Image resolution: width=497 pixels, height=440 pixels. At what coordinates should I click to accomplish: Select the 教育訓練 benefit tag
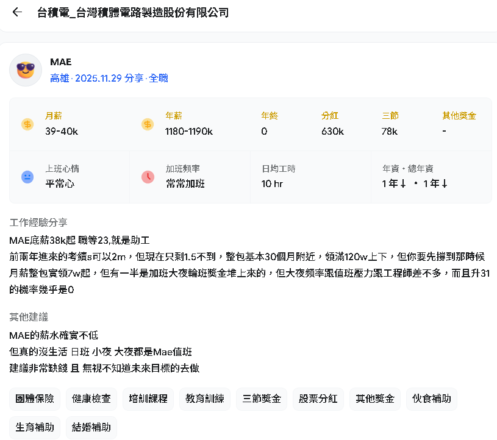(x=205, y=399)
